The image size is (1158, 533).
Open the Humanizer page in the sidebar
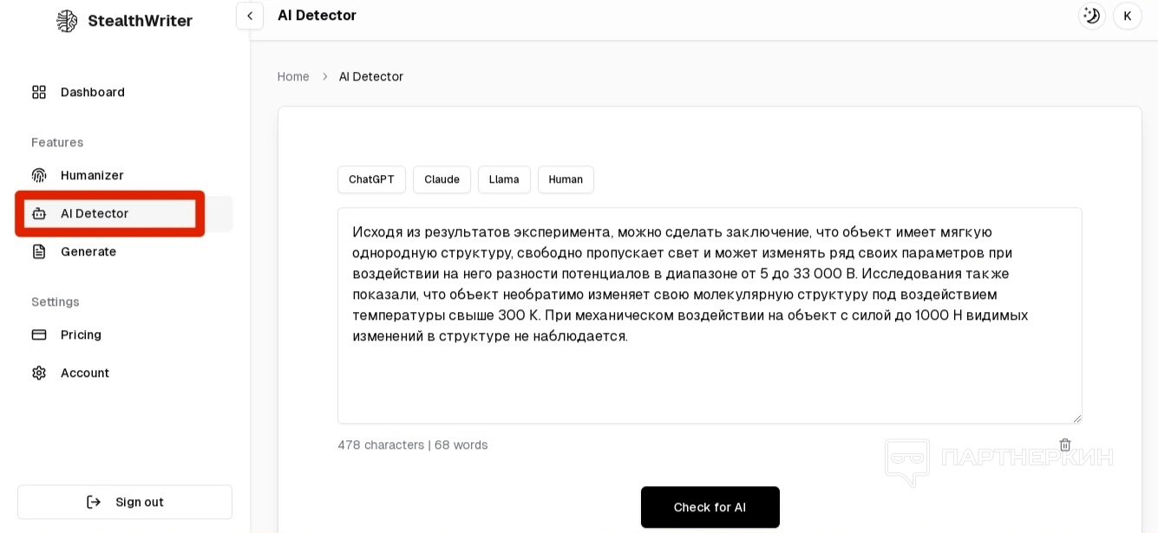click(92, 175)
